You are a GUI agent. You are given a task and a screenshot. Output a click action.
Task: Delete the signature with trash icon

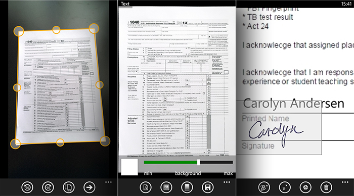point(326,187)
